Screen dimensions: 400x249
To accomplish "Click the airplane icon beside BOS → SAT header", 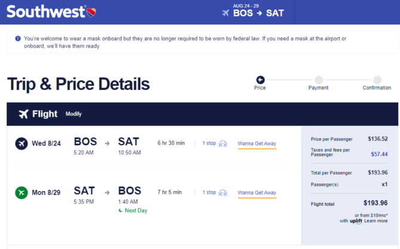I will click(226, 13).
